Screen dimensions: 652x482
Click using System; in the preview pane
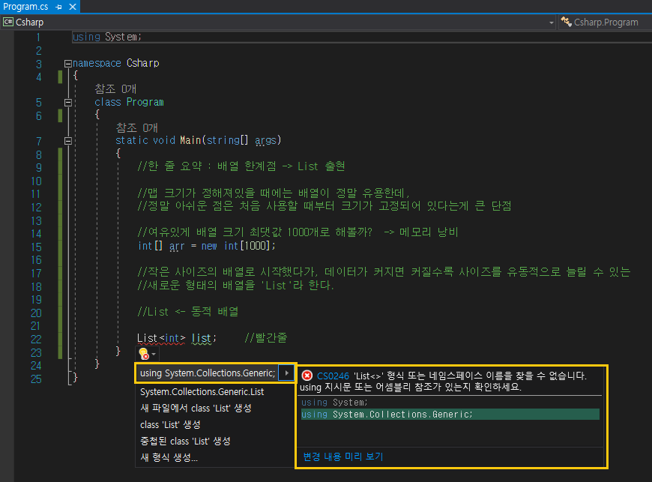pyautogui.click(x=334, y=403)
